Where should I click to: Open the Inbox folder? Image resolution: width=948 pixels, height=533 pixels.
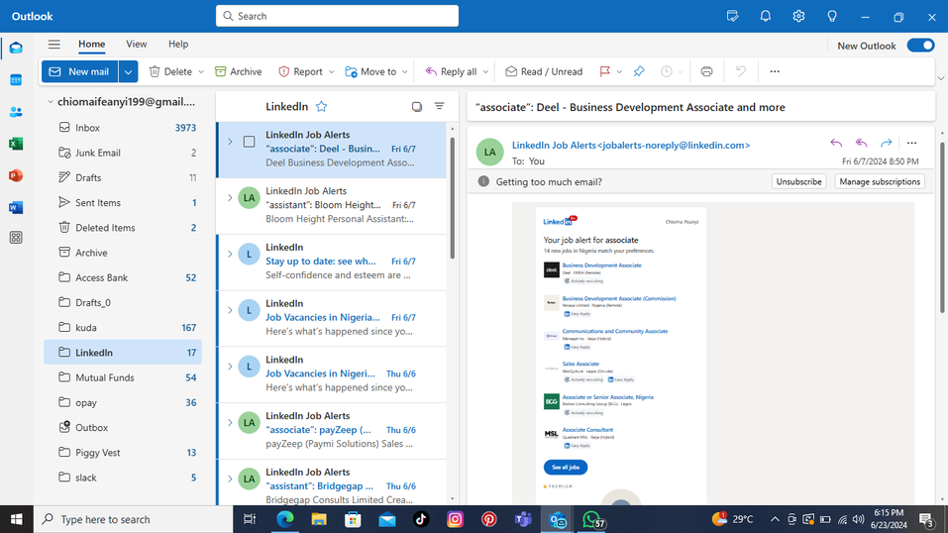coord(123,128)
